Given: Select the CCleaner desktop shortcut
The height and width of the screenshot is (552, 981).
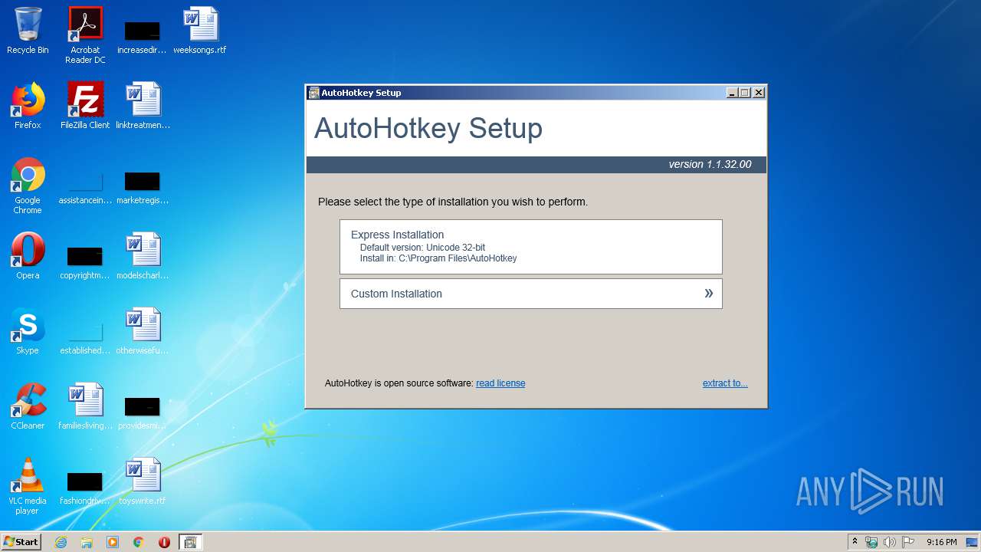Looking at the screenshot, I should click(x=28, y=406).
